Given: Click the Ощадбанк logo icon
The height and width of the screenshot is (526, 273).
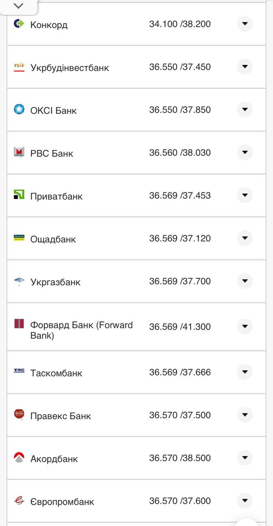Looking at the screenshot, I should [19, 238].
